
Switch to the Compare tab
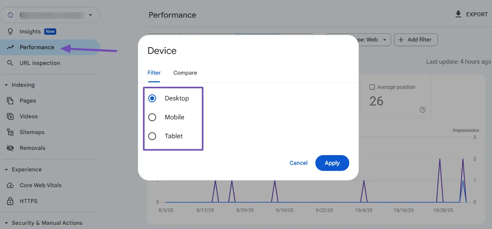pos(185,73)
